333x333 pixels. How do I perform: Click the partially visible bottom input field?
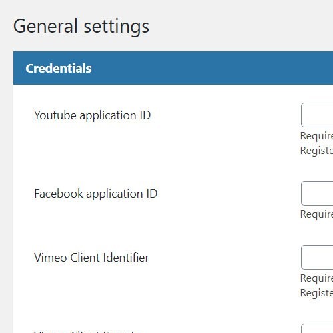[x=317, y=328]
